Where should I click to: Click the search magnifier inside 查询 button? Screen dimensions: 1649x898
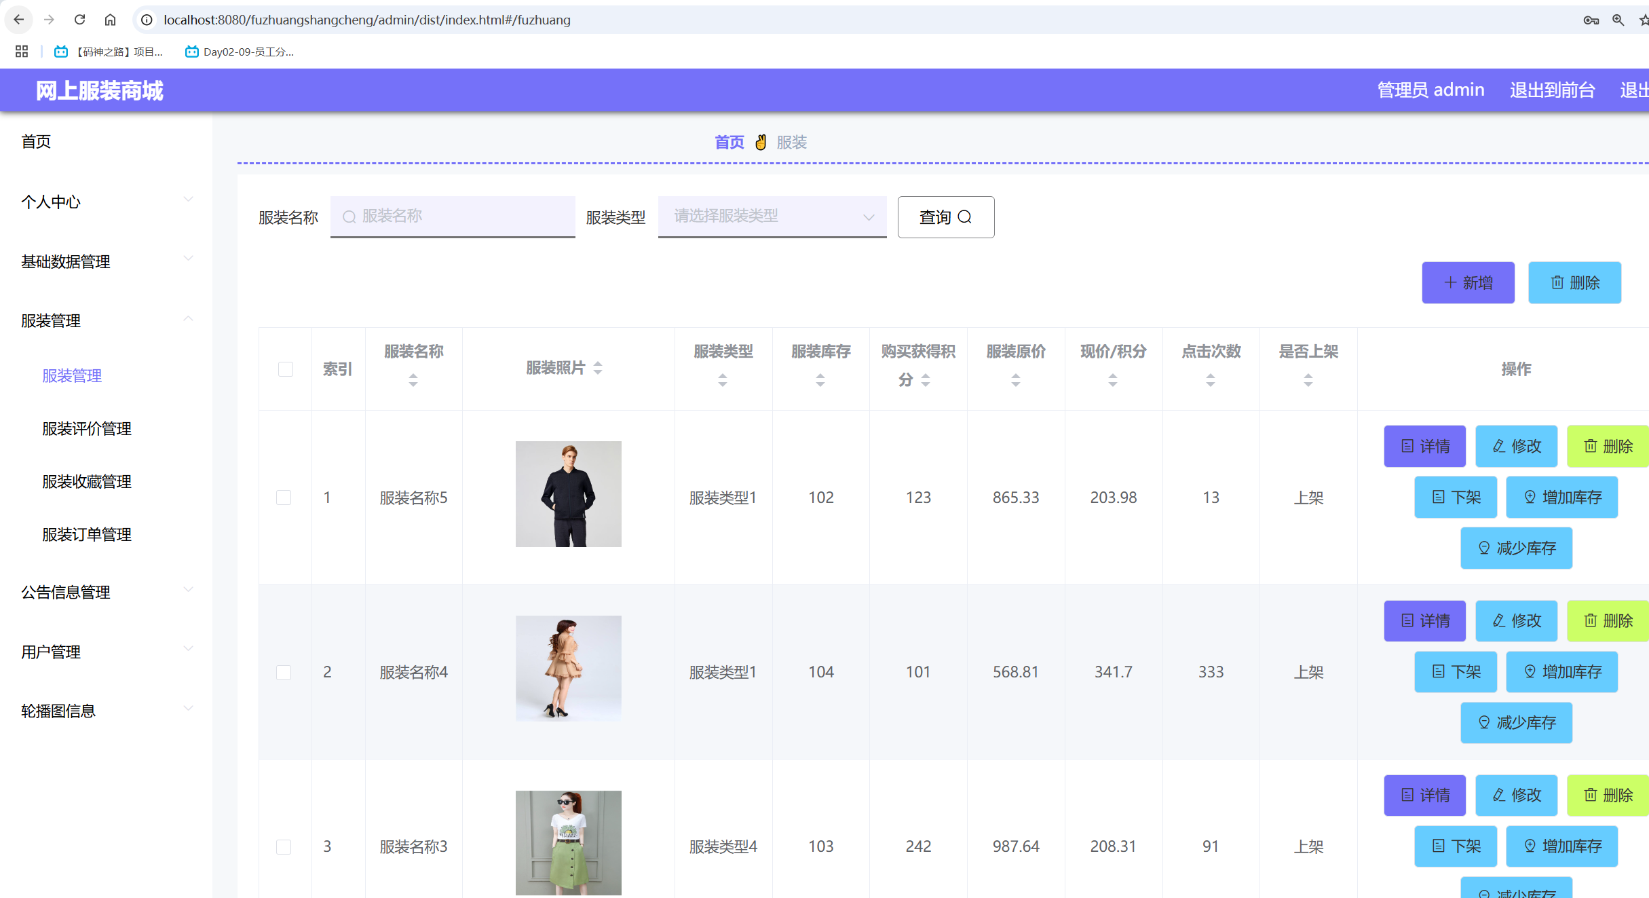click(x=966, y=217)
